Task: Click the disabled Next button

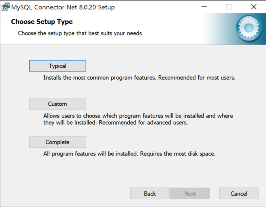Action: [x=190, y=193]
